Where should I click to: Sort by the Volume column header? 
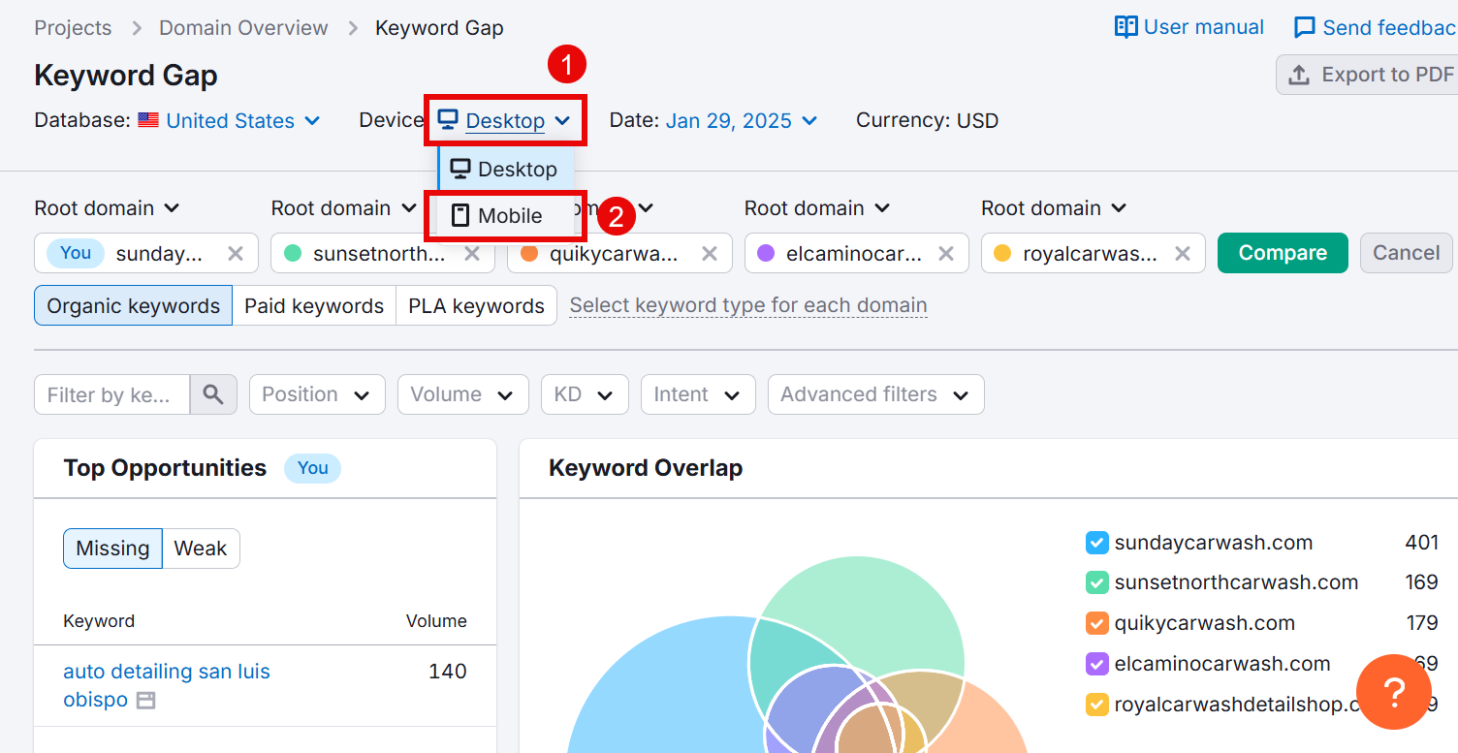click(436, 621)
